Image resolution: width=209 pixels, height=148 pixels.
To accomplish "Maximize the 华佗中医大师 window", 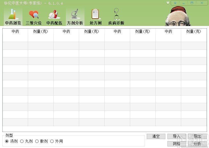I will [192, 3].
